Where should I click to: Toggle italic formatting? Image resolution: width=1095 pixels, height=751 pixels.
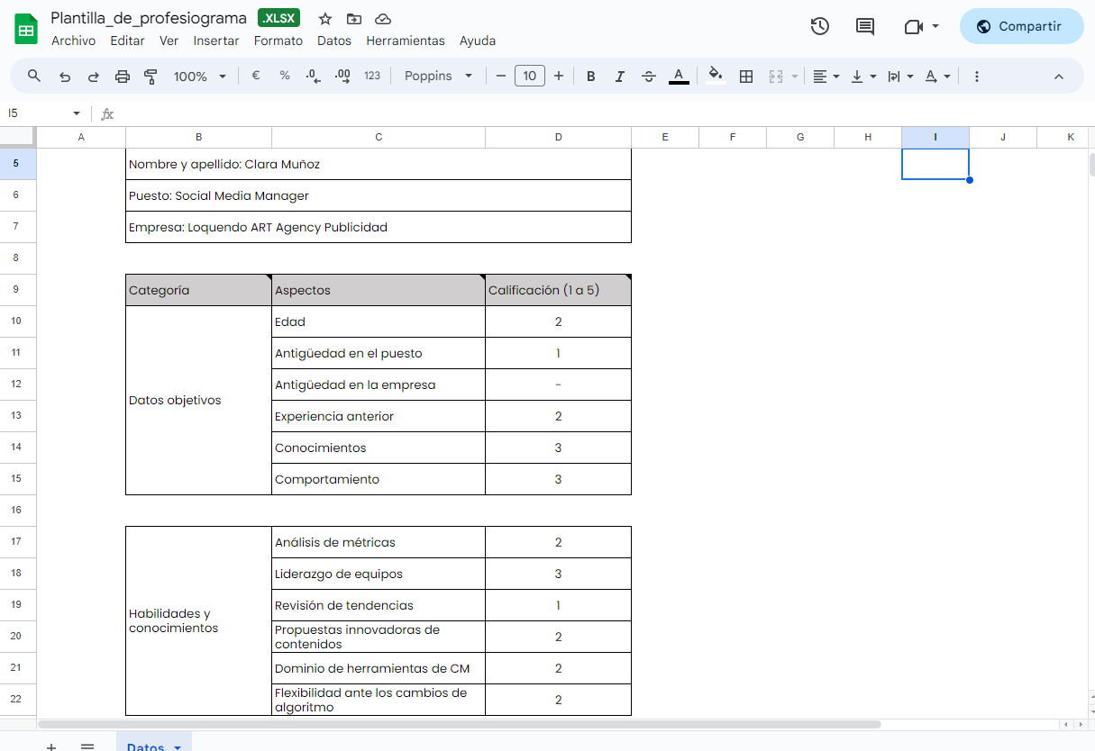pyautogui.click(x=619, y=76)
